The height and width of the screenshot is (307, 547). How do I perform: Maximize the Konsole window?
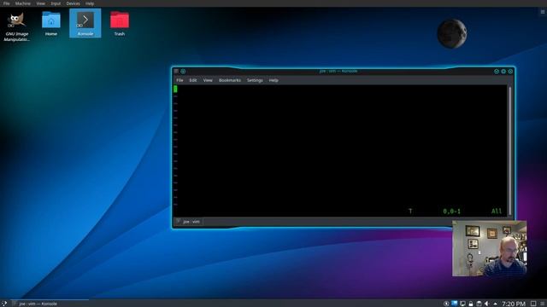pyautogui.click(x=503, y=71)
